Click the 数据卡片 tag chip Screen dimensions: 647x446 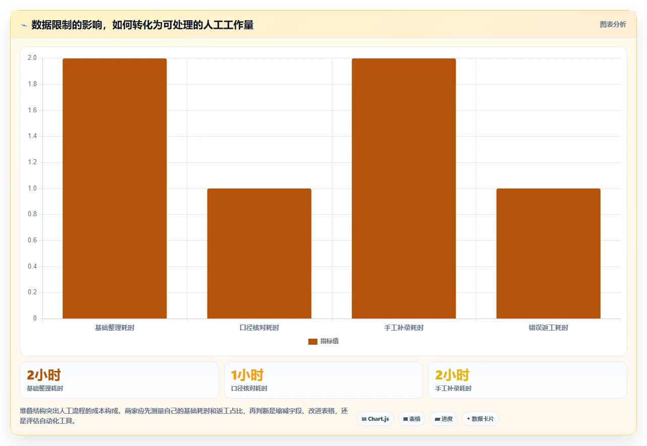click(x=480, y=419)
